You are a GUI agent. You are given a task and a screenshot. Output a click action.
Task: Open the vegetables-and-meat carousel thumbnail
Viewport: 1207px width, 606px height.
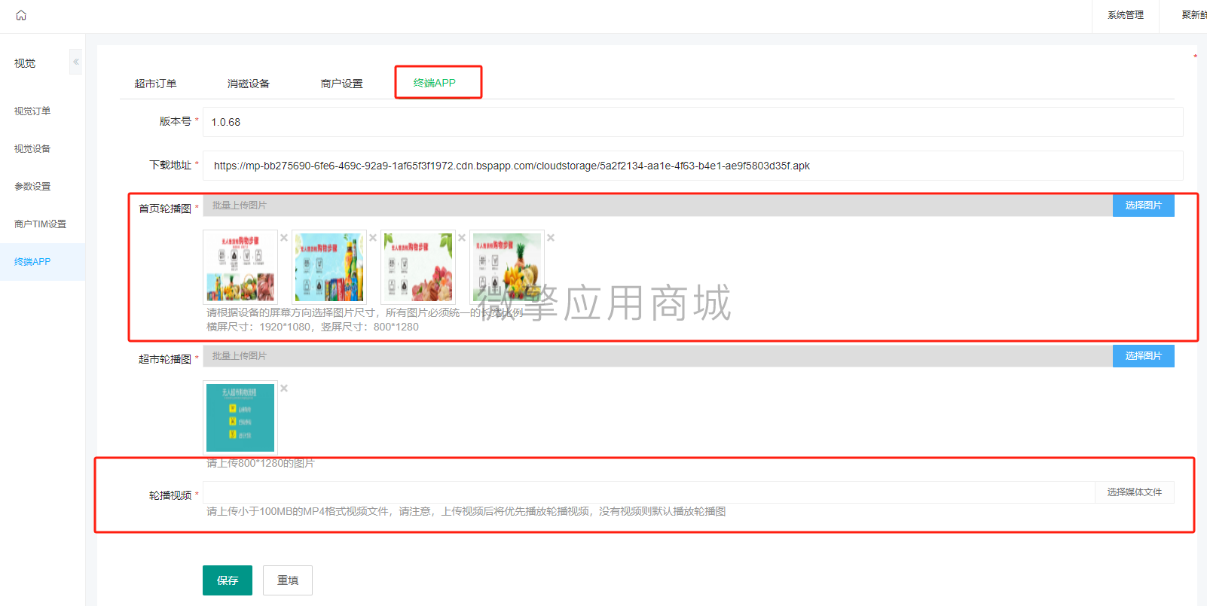pyautogui.click(x=240, y=267)
